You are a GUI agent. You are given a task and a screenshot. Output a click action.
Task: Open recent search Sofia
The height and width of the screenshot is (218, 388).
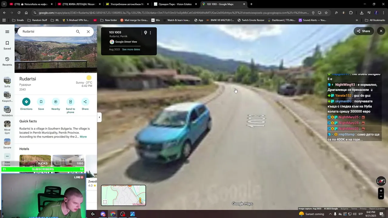pos(7,82)
